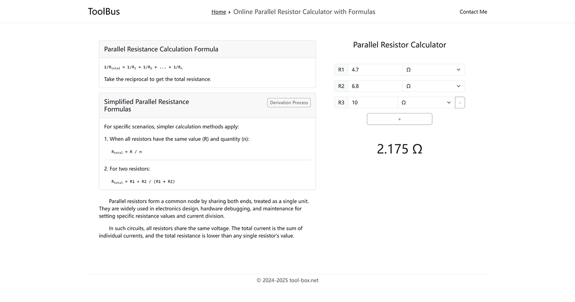This screenshot has width=575, height=302.
Task: Click the Parallel Resistor Calculator heading
Action: 399,44
